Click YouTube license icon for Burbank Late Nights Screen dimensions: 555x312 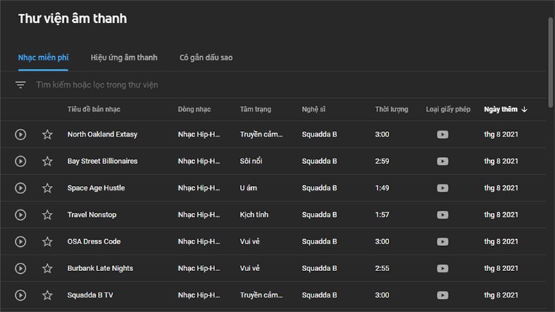point(443,268)
